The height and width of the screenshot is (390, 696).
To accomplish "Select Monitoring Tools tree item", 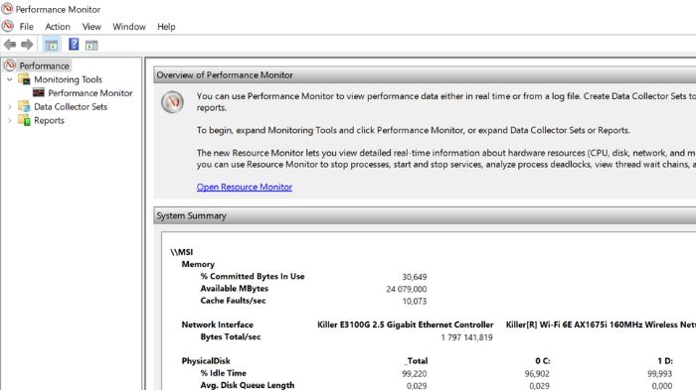I will (x=68, y=79).
